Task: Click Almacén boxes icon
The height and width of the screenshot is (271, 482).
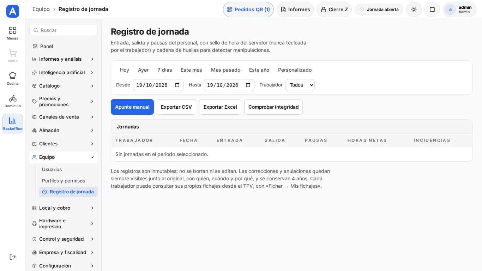Action: [x=34, y=130]
